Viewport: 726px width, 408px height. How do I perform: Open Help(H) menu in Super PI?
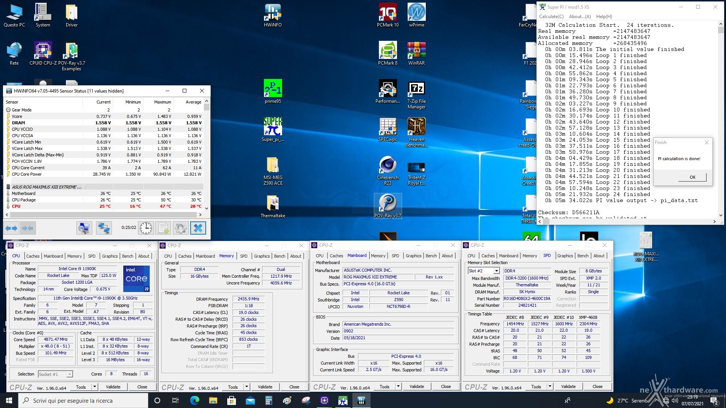[604, 17]
